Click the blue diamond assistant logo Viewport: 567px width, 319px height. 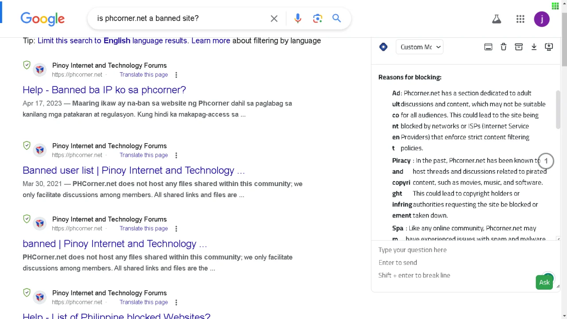coord(384,47)
